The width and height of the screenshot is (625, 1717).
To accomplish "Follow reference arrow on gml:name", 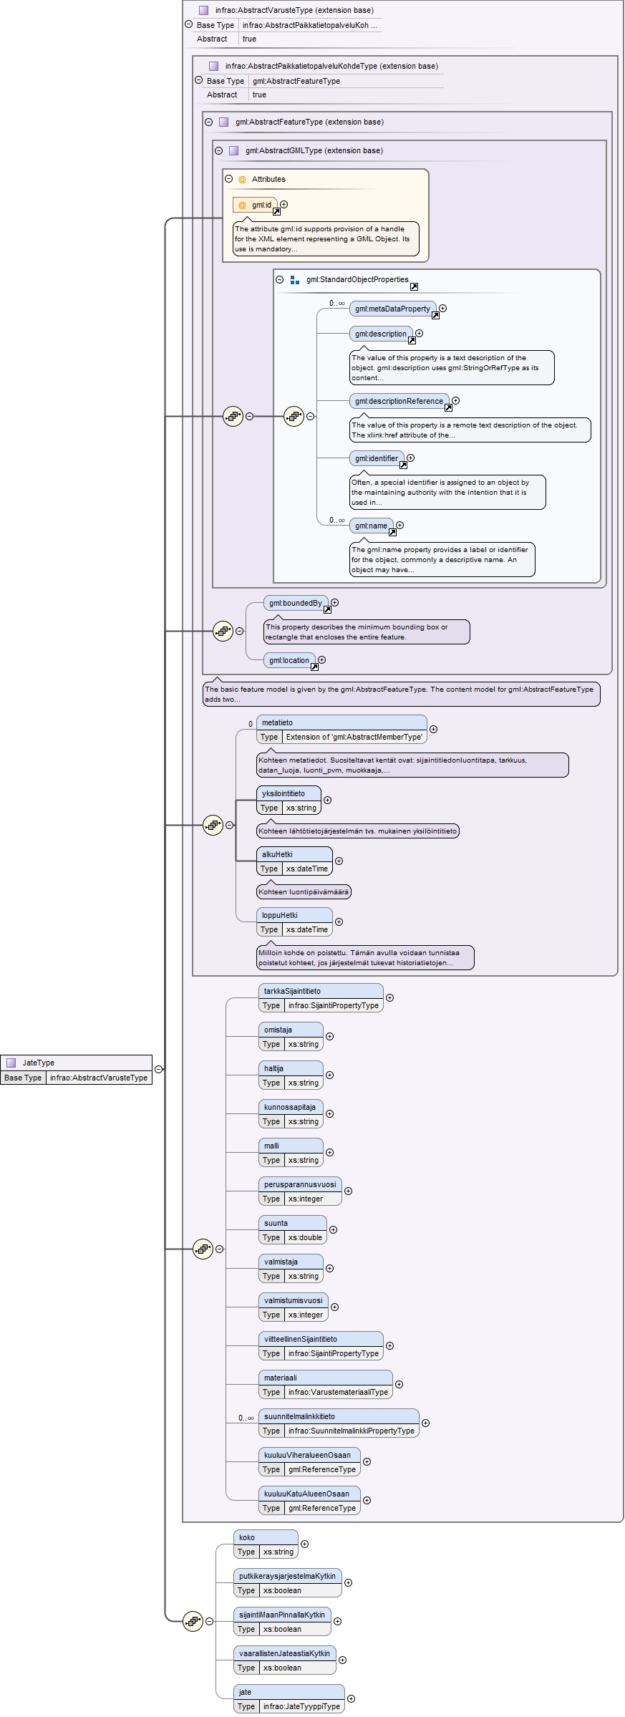I will pyautogui.click(x=392, y=532).
